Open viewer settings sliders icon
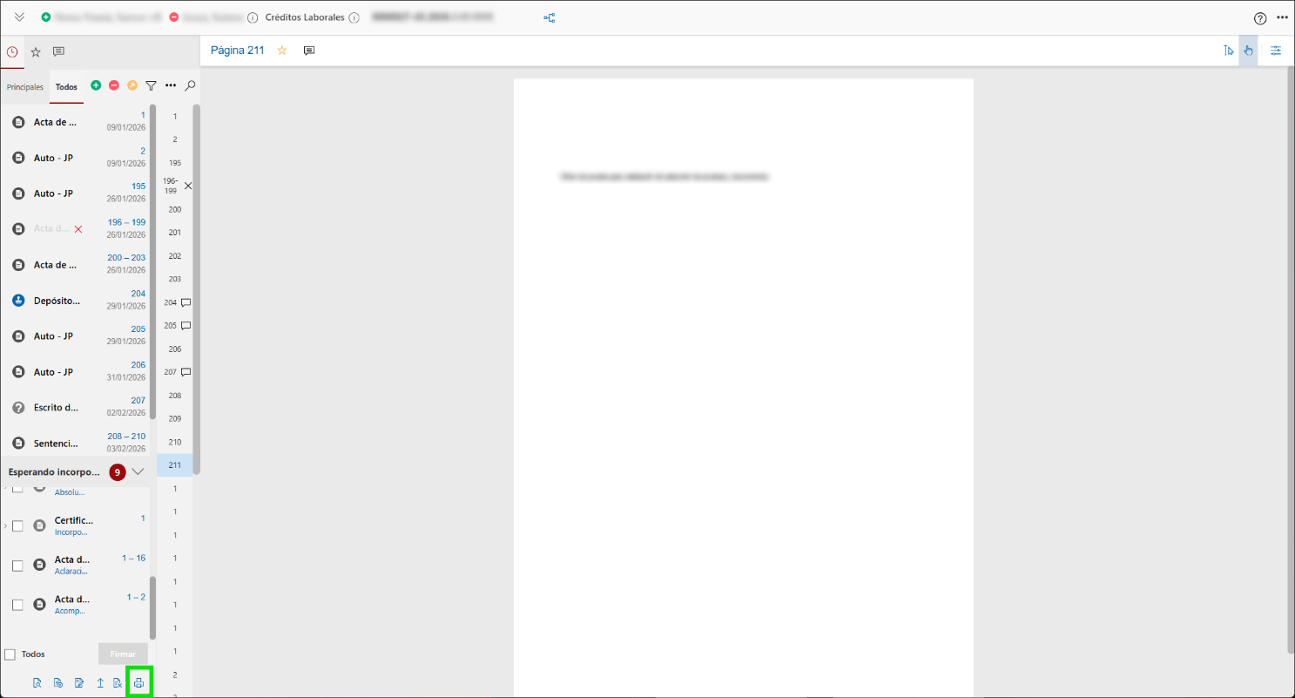This screenshot has height=698, width=1295. pyautogui.click(x=1276, y=51)
